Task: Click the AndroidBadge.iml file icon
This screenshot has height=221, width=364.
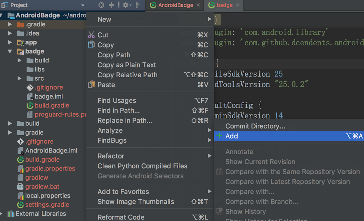Action: tap(21, 150)
